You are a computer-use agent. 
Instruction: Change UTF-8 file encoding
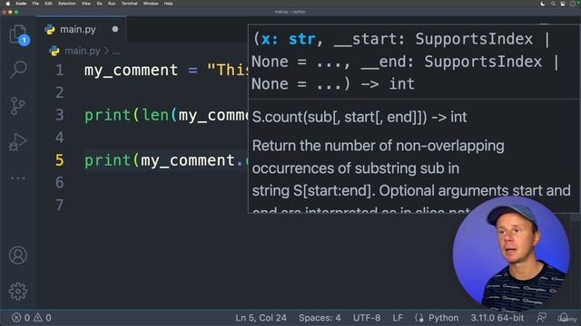[367, 318]
